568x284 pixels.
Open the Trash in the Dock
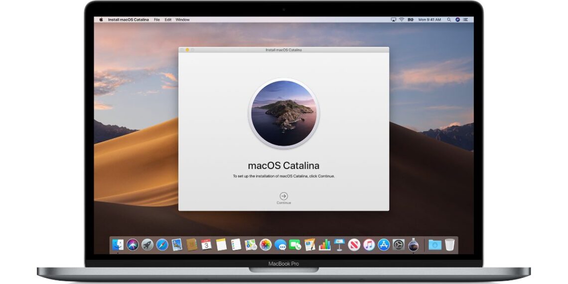(x=450, y=245)
